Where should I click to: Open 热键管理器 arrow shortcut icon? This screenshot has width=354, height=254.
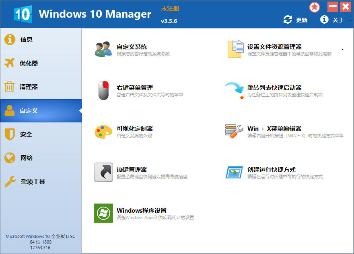[x=103, y=173]
